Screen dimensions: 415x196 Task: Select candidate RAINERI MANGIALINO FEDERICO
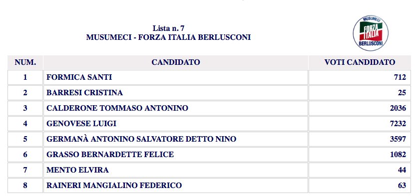[114, 186]
